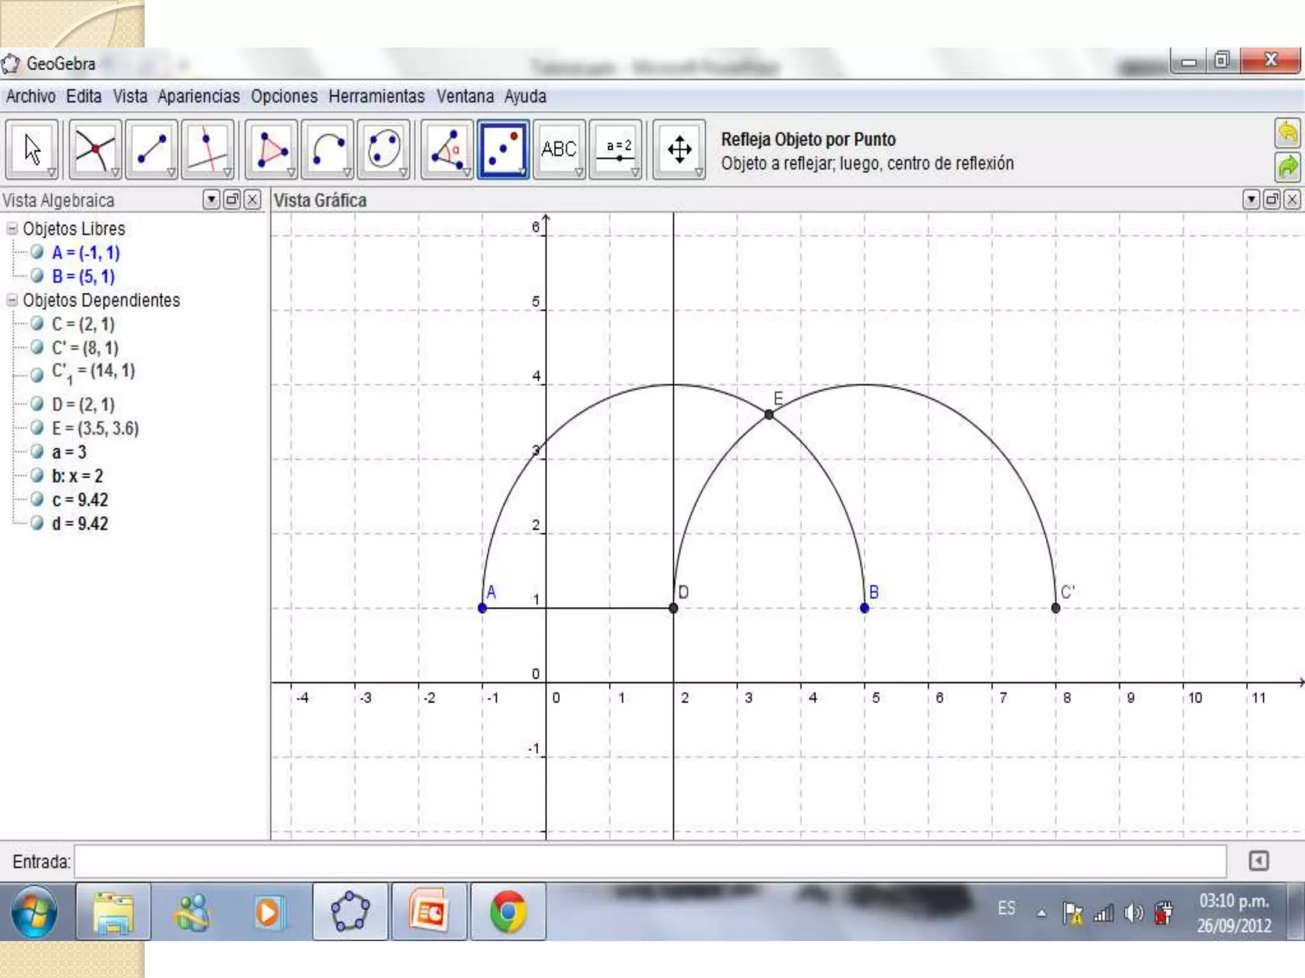Select the Circular arc tool

coord(327,149)
